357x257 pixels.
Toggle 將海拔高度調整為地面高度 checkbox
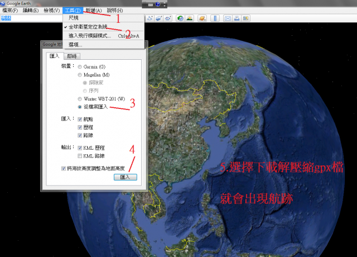pyautogui.click(x=64, y=169)
